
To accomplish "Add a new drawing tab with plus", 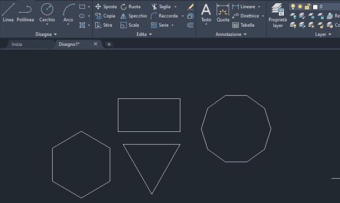I will [x=109, y=44].
